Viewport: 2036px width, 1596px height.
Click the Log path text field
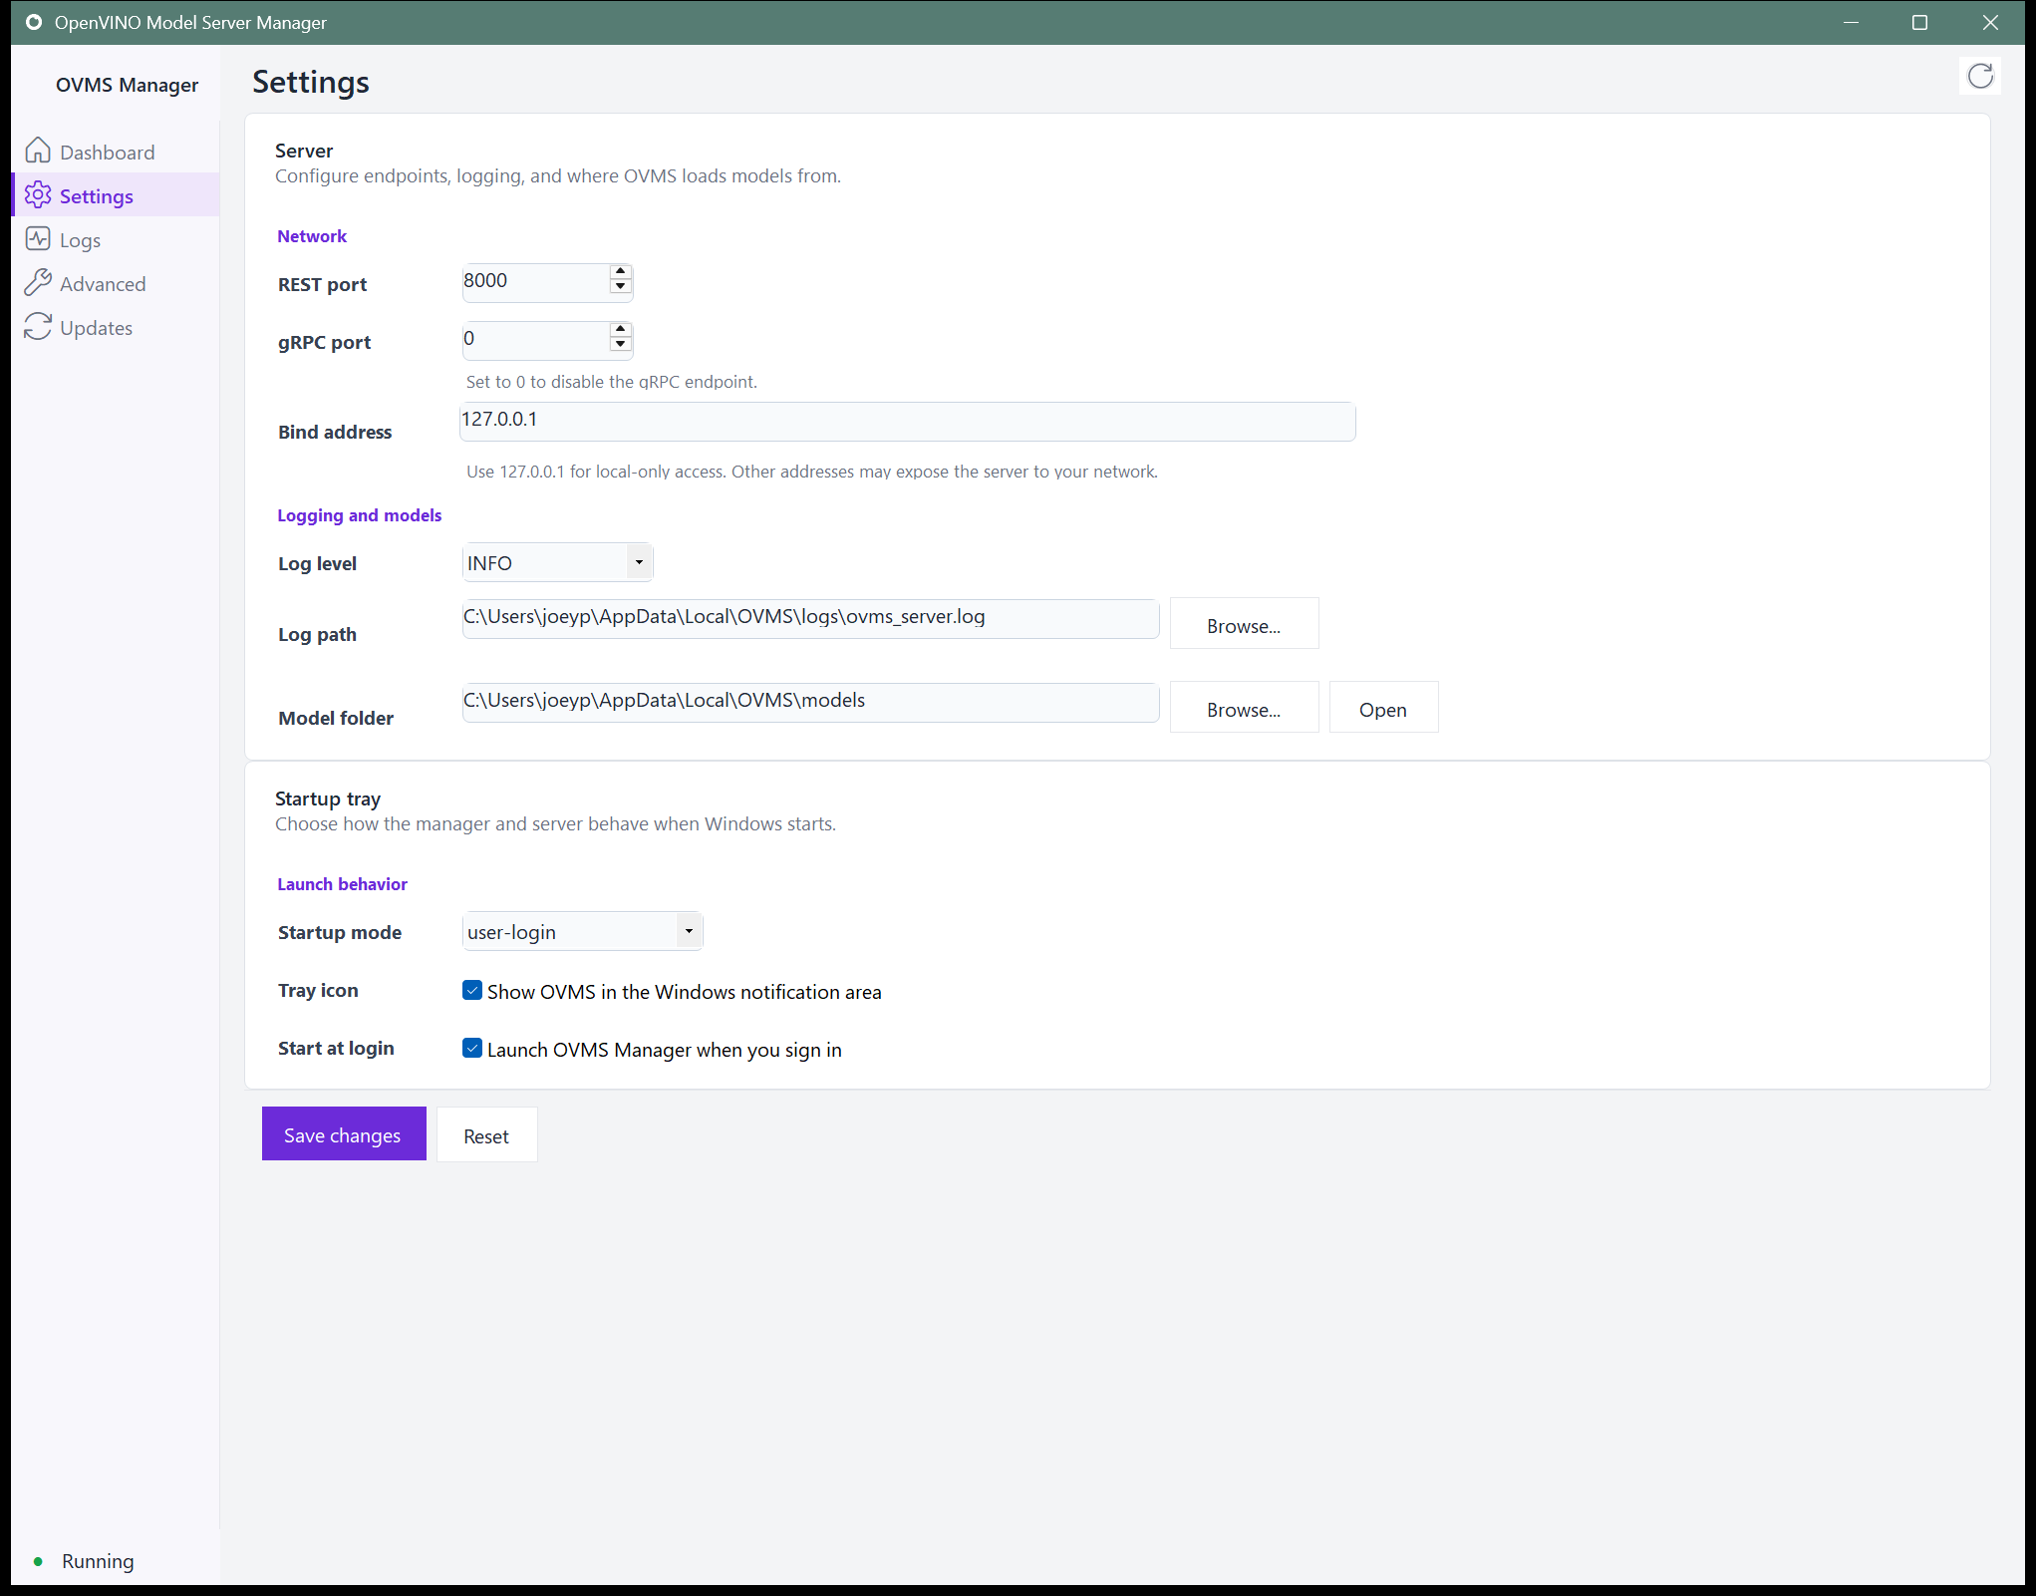[x=810, y=618]
